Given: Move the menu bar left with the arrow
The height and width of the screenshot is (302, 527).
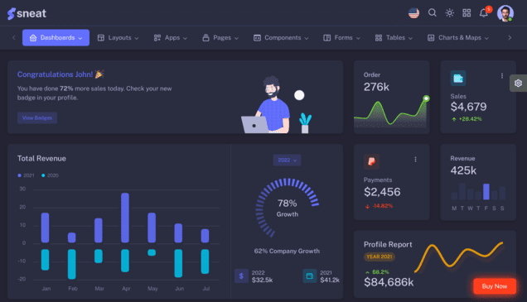Looking at the screenshot, I should click(14, 37).
